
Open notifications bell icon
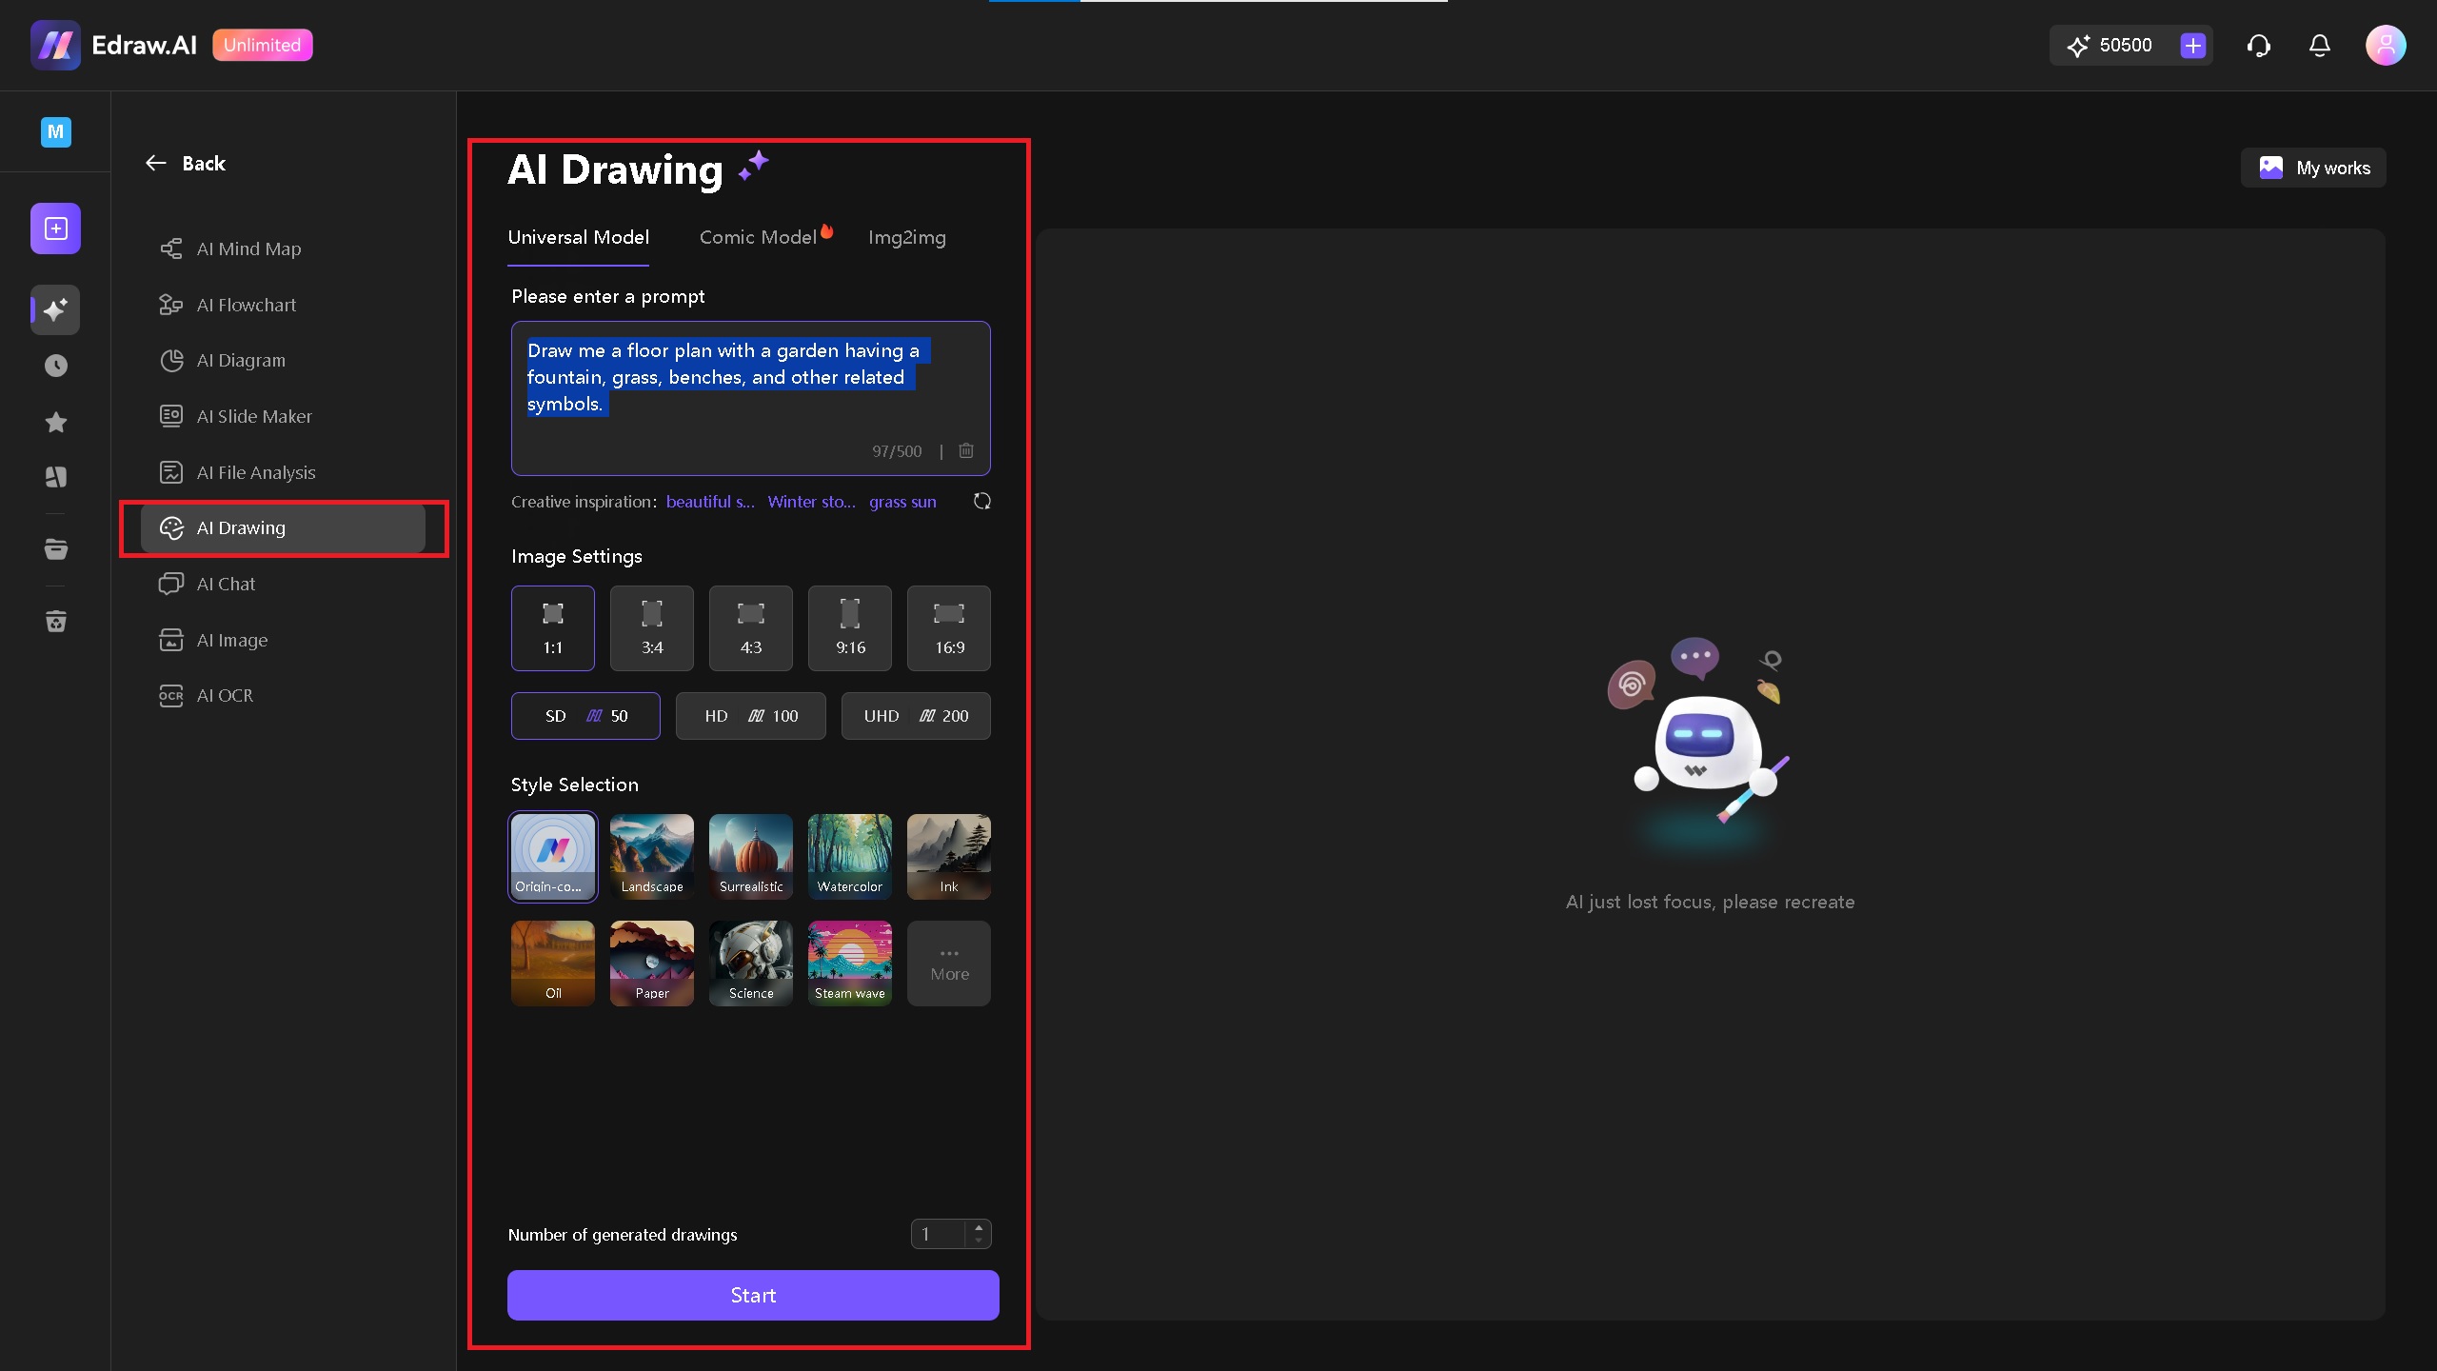coord(2320,45)
